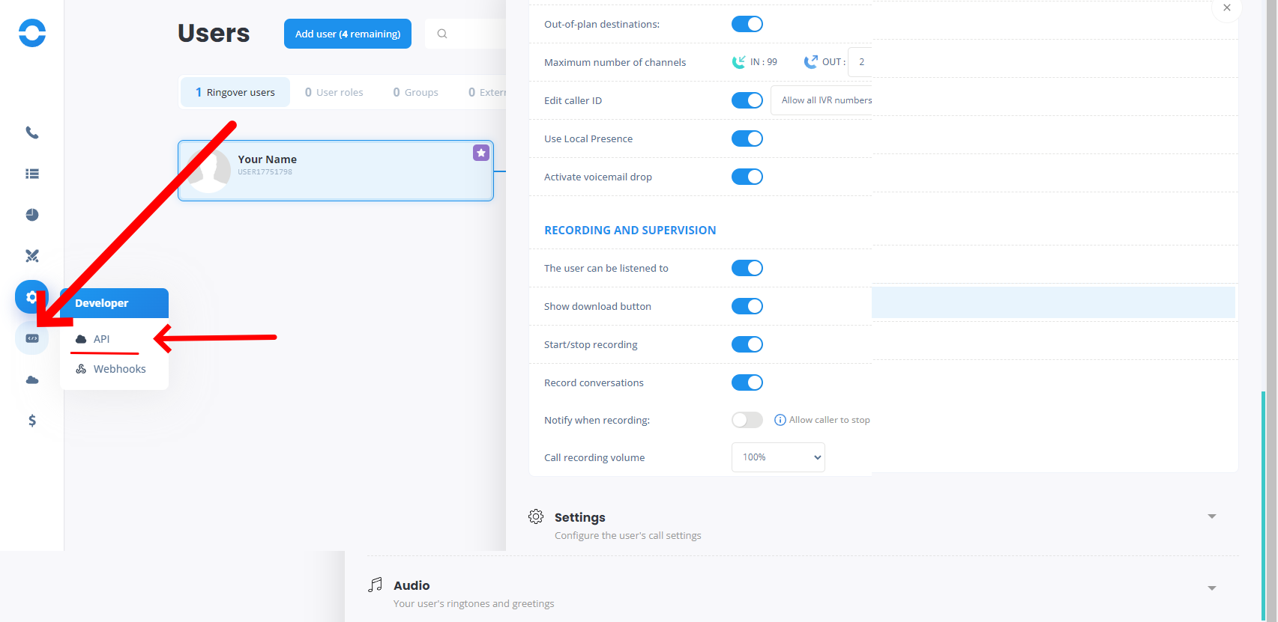Choose Webhooks in the Developer menu

pyautogui.click(x=119, y=369)
